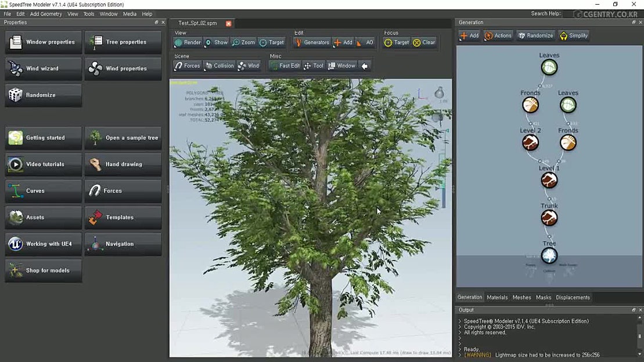Switch to the Materials tab

click(497, 297)
